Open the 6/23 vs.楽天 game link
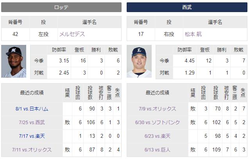 click(x=158, y=136)
